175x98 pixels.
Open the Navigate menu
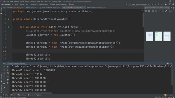click(16, 1)
